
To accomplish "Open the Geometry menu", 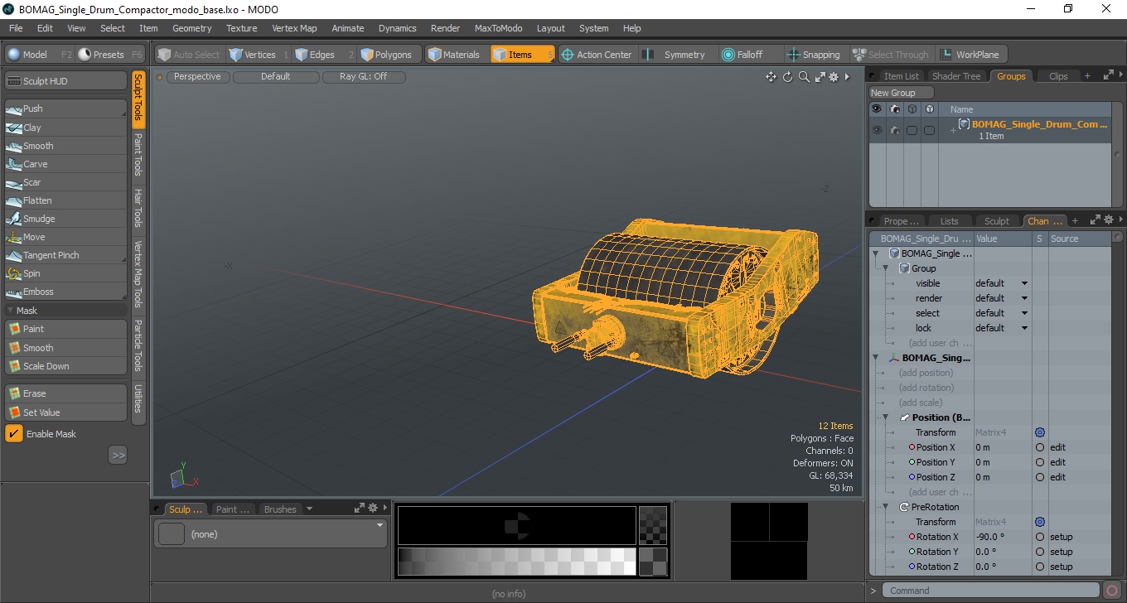I will click(191, 28).
